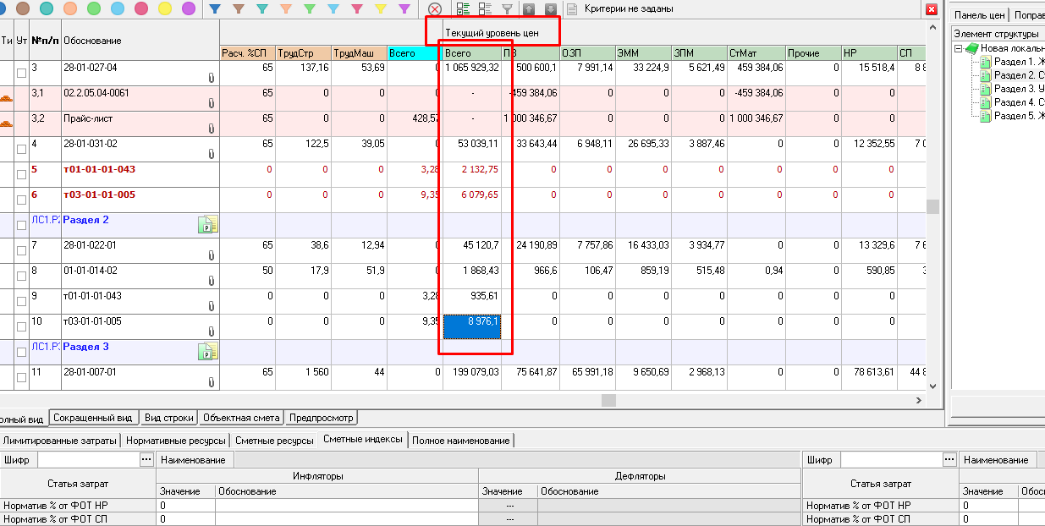Screen dimensions: 1045x526
Task: Tick the checkbox for row 9
Action: (22, 301)
